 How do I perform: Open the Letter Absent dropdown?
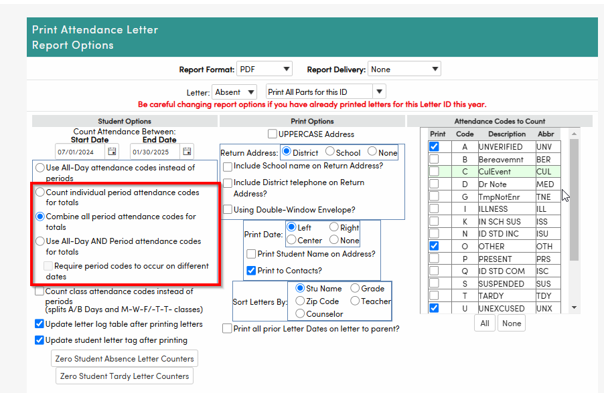(234, 92)
